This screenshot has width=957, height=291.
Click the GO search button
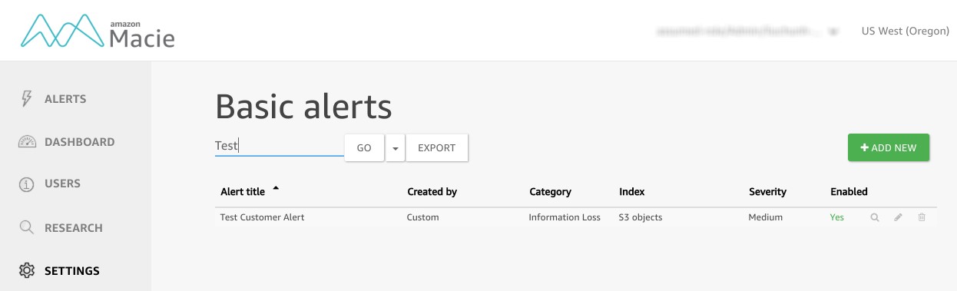point(364,148)
